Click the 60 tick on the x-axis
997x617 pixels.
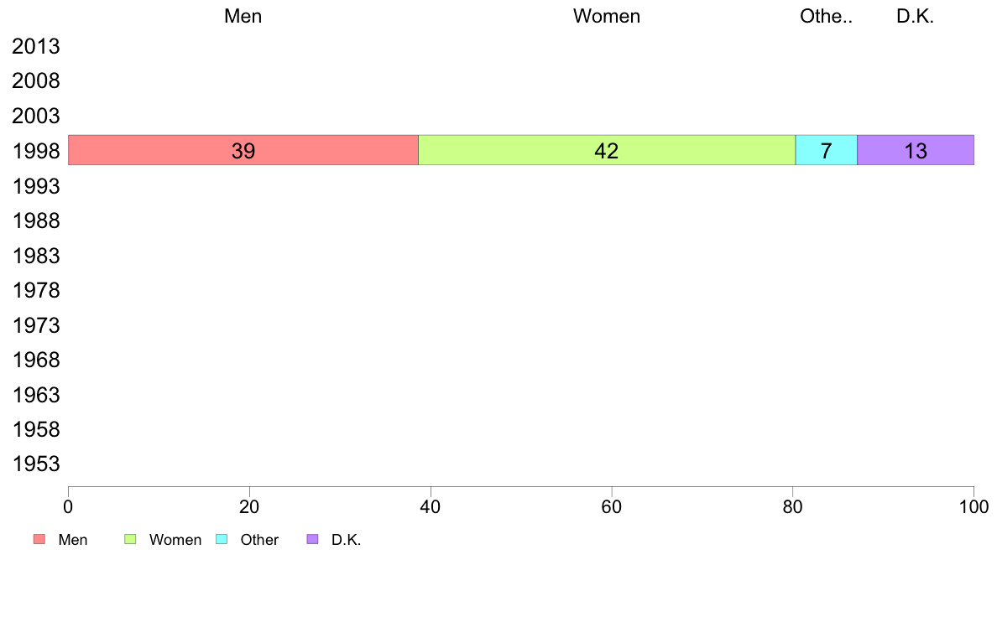pos(612,506)
